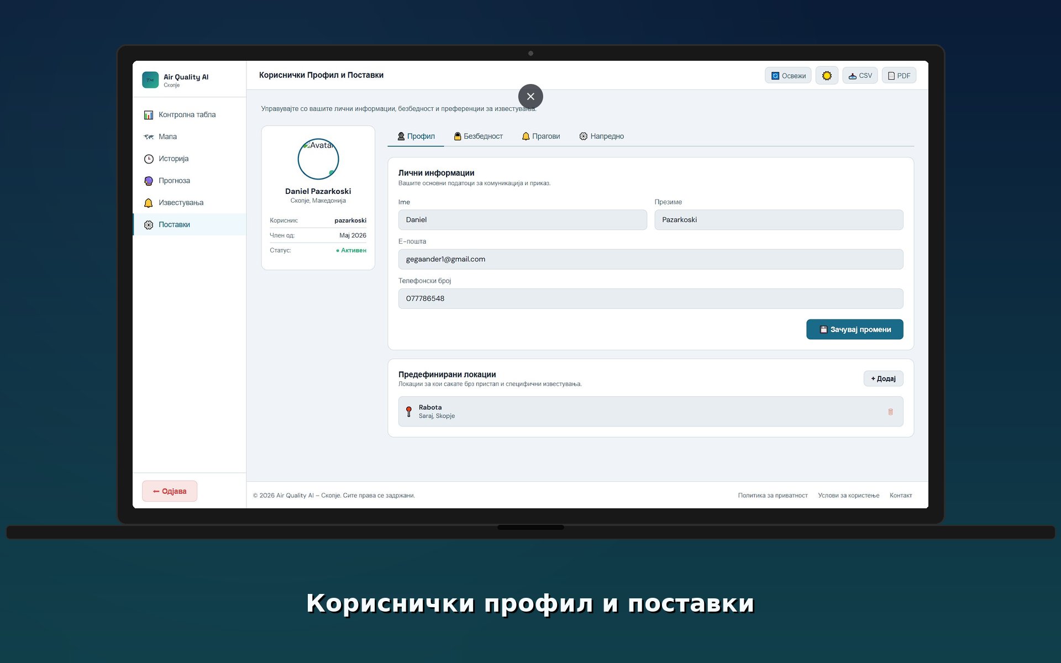Click the Мај 2026 member date
This screenshot has width=1061, height=663.
click(x=353, y=235)
